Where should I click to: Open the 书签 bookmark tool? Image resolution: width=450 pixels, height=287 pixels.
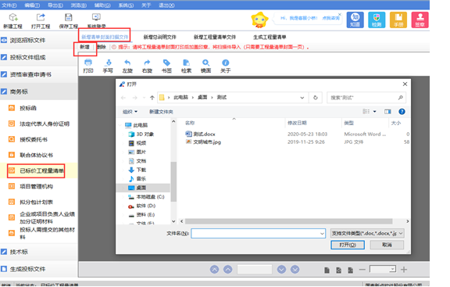pyautogui.click(x=166, y=63)
